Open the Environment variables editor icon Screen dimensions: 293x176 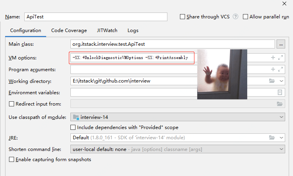coord(280,93)
